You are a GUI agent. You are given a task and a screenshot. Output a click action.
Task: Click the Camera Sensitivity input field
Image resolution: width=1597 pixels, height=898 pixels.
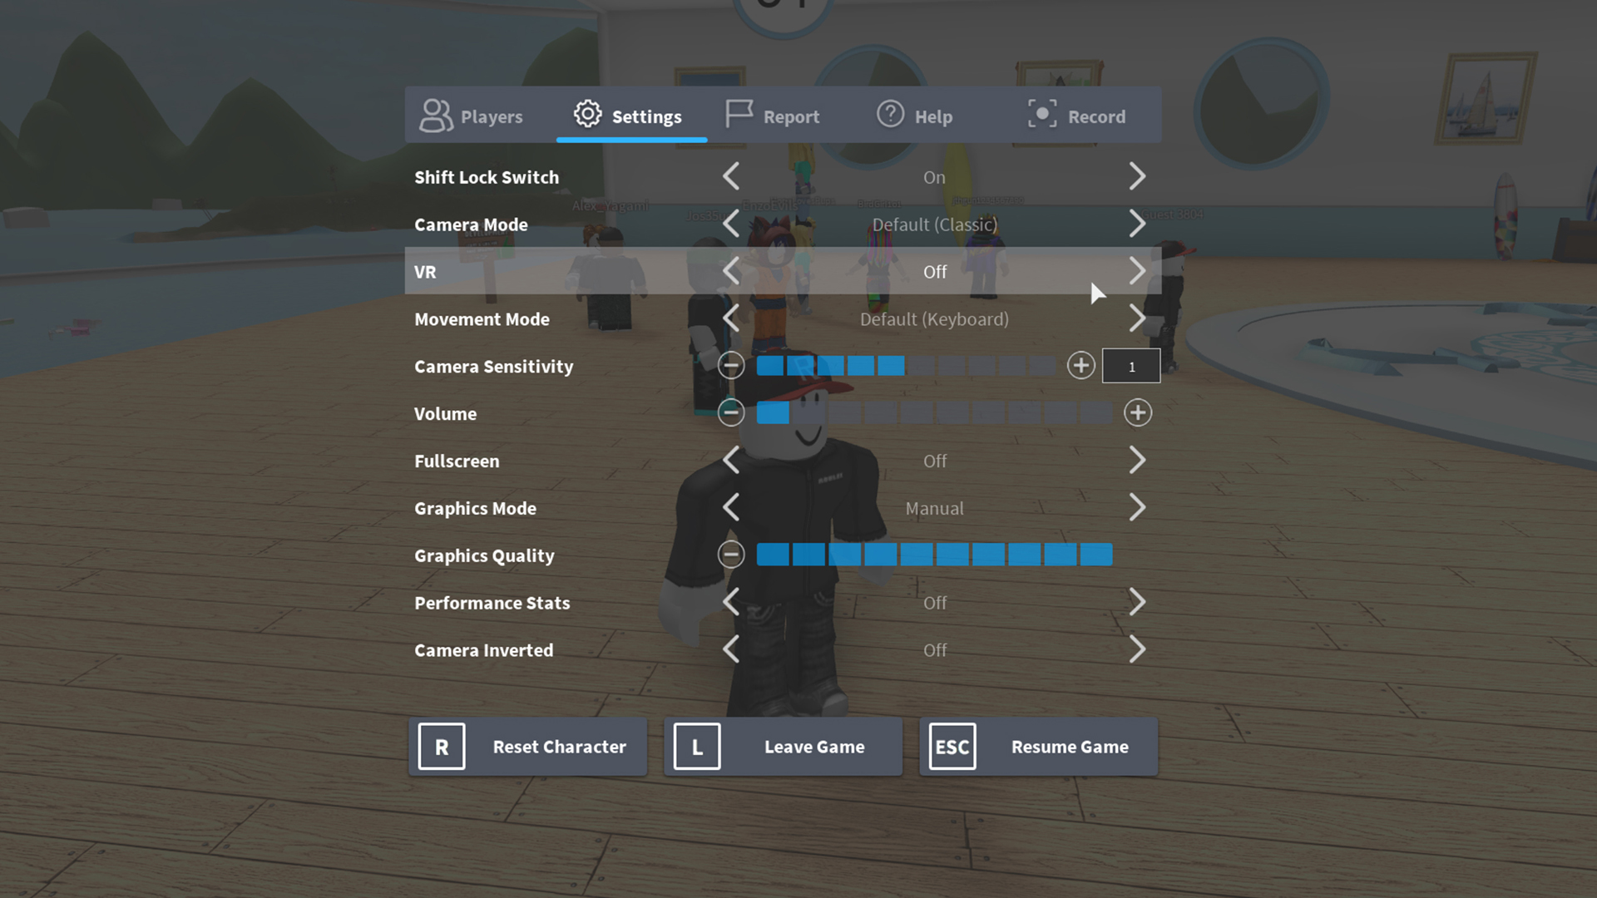[x=1130, y=365]
